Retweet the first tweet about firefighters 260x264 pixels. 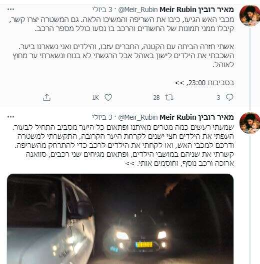pos(169,98)
